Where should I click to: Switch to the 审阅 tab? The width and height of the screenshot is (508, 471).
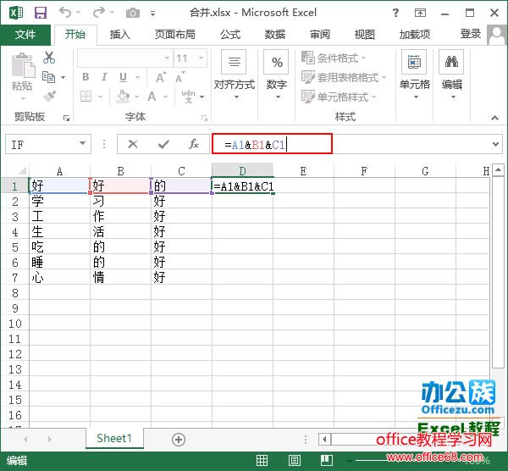[x=320, y=35]
